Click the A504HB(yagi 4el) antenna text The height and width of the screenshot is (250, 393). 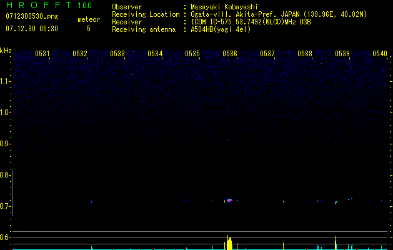coord(221,29)
